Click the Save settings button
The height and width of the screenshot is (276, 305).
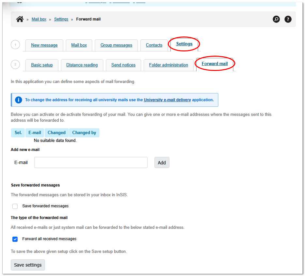click(x=28, y=265)
